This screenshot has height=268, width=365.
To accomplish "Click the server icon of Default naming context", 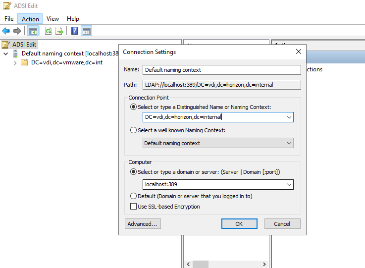I will [15, 54].
